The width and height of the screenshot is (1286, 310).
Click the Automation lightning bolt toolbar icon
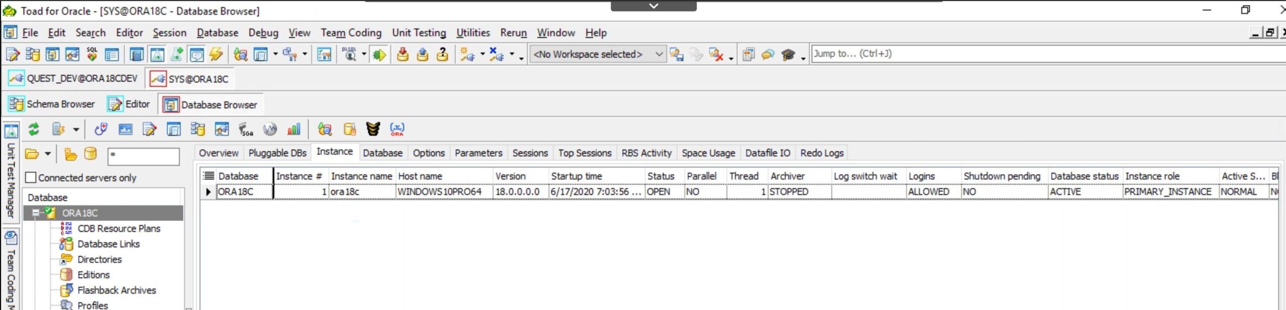216,54
